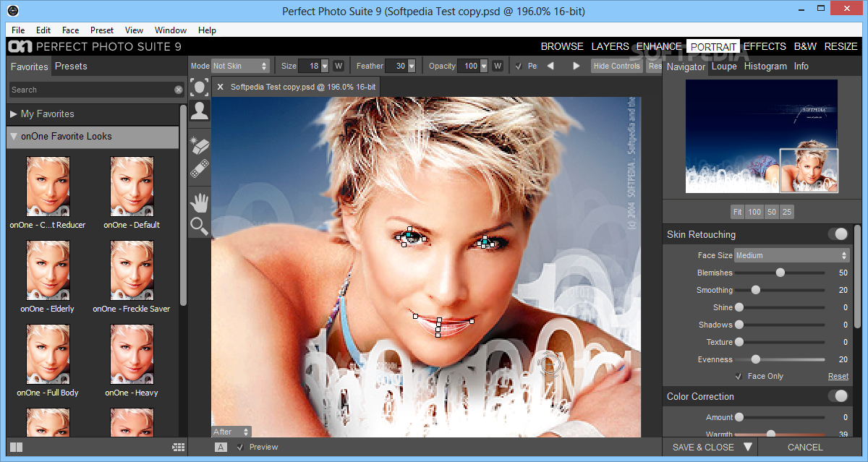Image resolution: width=868 pixels, height=462 pixels.
Task: Click SAVE & CLOSE button
Action: point(703,447)
